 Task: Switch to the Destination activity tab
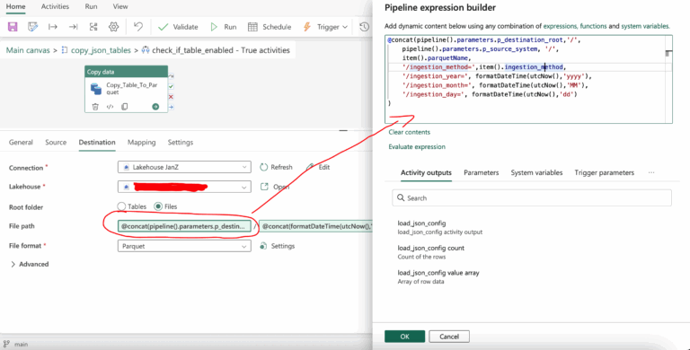[97, 143]
